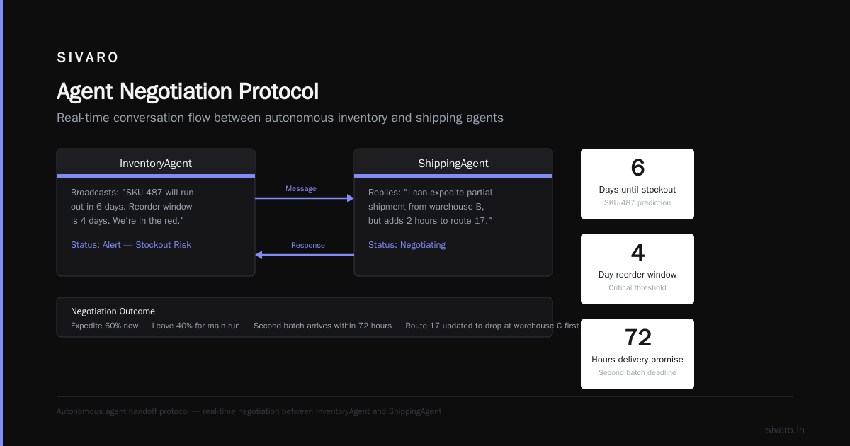The width and height of the screenshot is (850, 446).
Task: Click Status: Alert — Stockout Risk text
Action: [x=131, y=245]
